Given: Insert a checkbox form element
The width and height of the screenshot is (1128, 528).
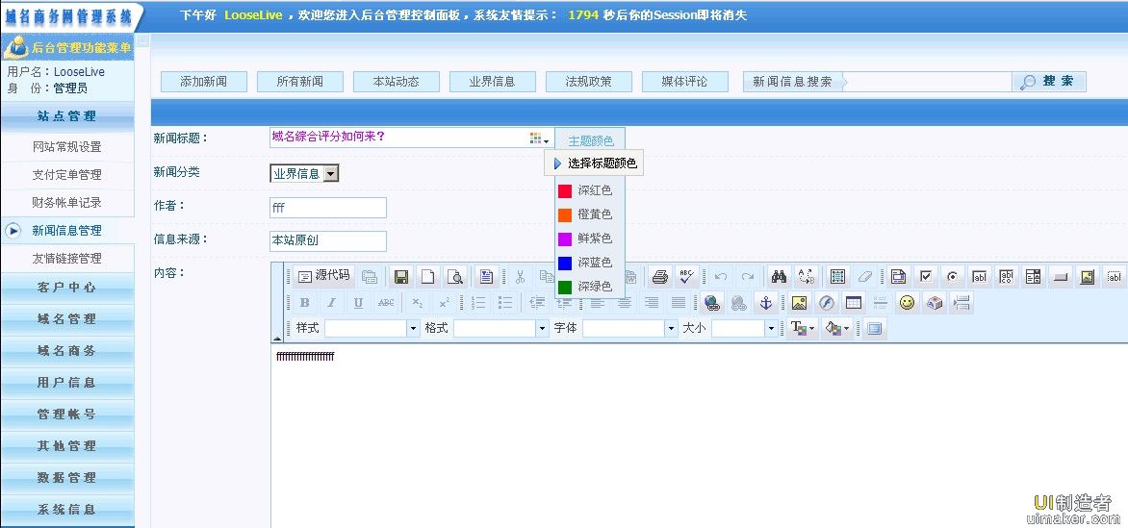Looking at the screenshot, I should [925, 277].
